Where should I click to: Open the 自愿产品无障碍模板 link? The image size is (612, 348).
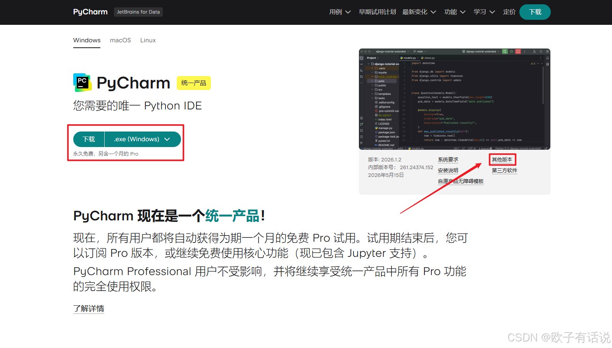click(461, 182)
